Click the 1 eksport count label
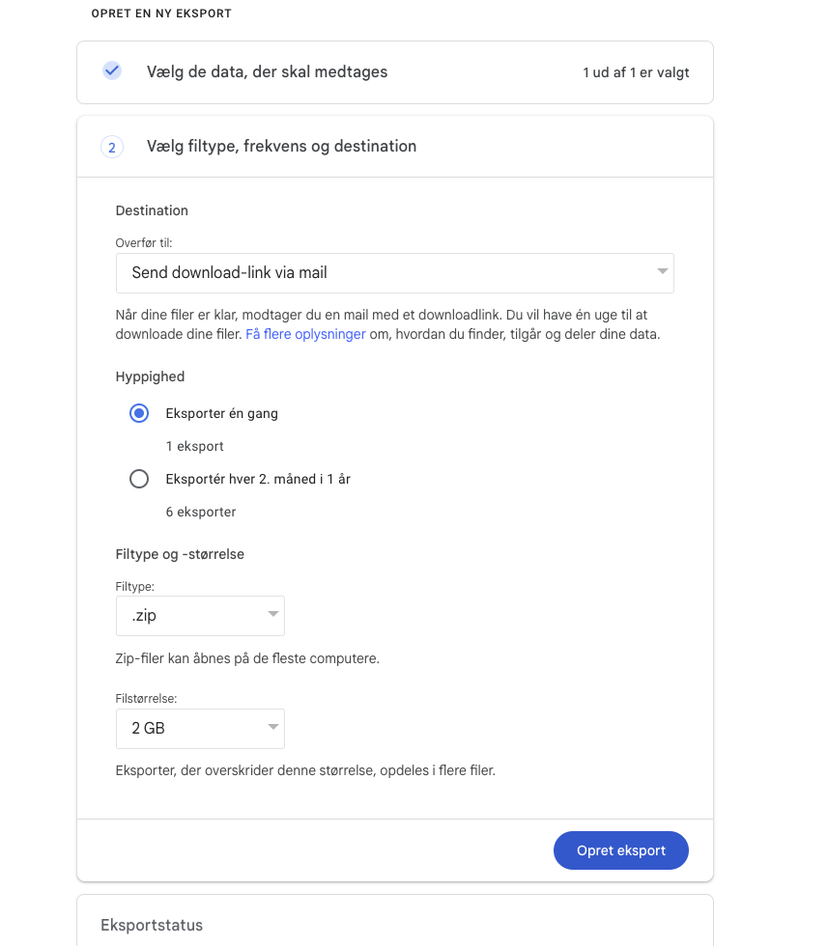Viewport: 828px width, 946px height. 193,445
